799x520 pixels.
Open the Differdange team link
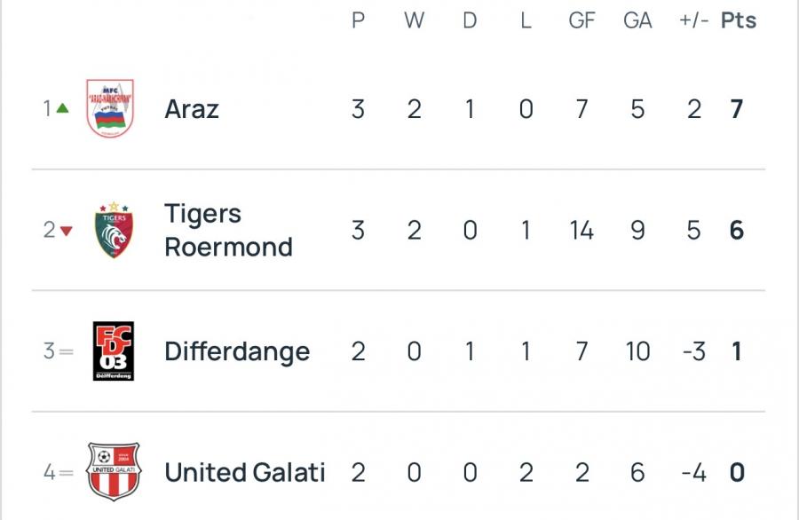pos(237,351)
